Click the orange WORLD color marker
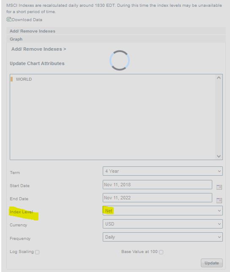 tap(12, 79)
